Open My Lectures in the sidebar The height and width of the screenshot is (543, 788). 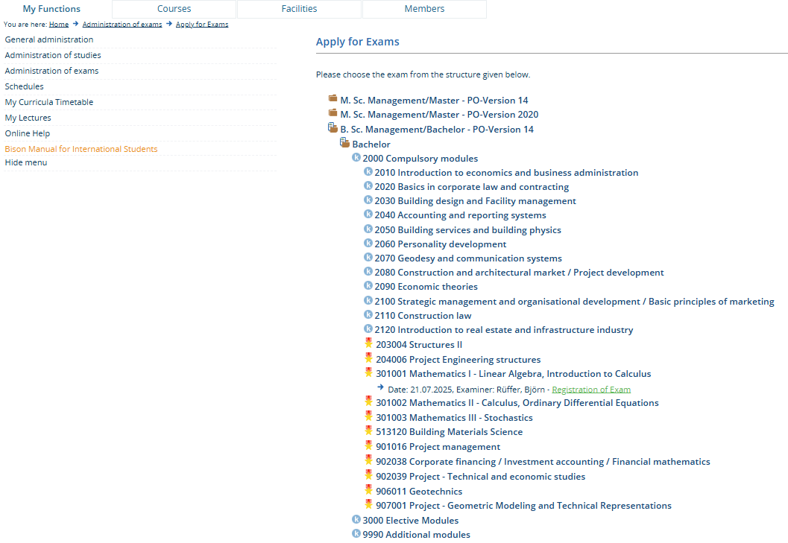coord(28,118)
